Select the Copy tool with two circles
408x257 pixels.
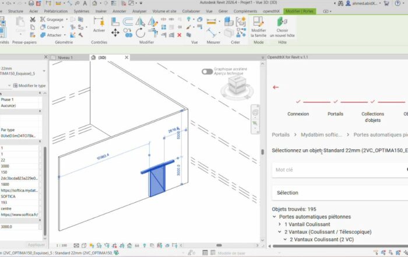128,33
